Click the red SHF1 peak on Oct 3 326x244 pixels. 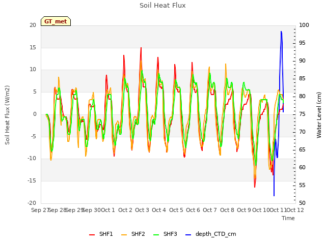click(x=141, y=48)
